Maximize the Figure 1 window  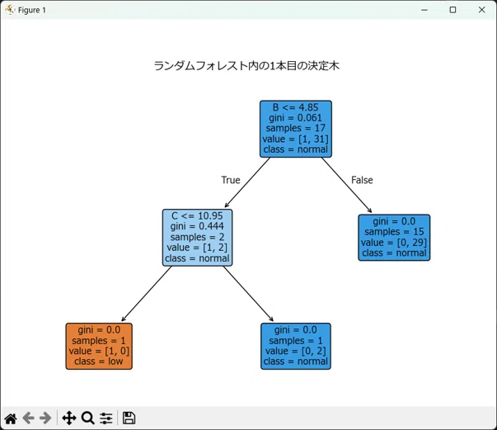(x=453, y=10)
